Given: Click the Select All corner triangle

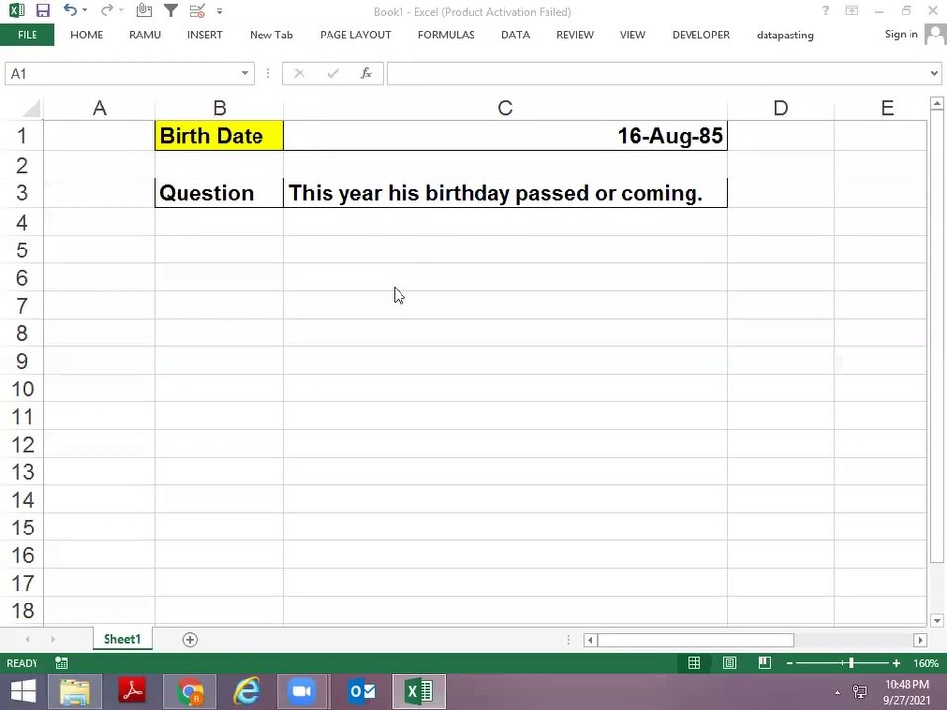Looking at the screenshot, I should [31, 108].
